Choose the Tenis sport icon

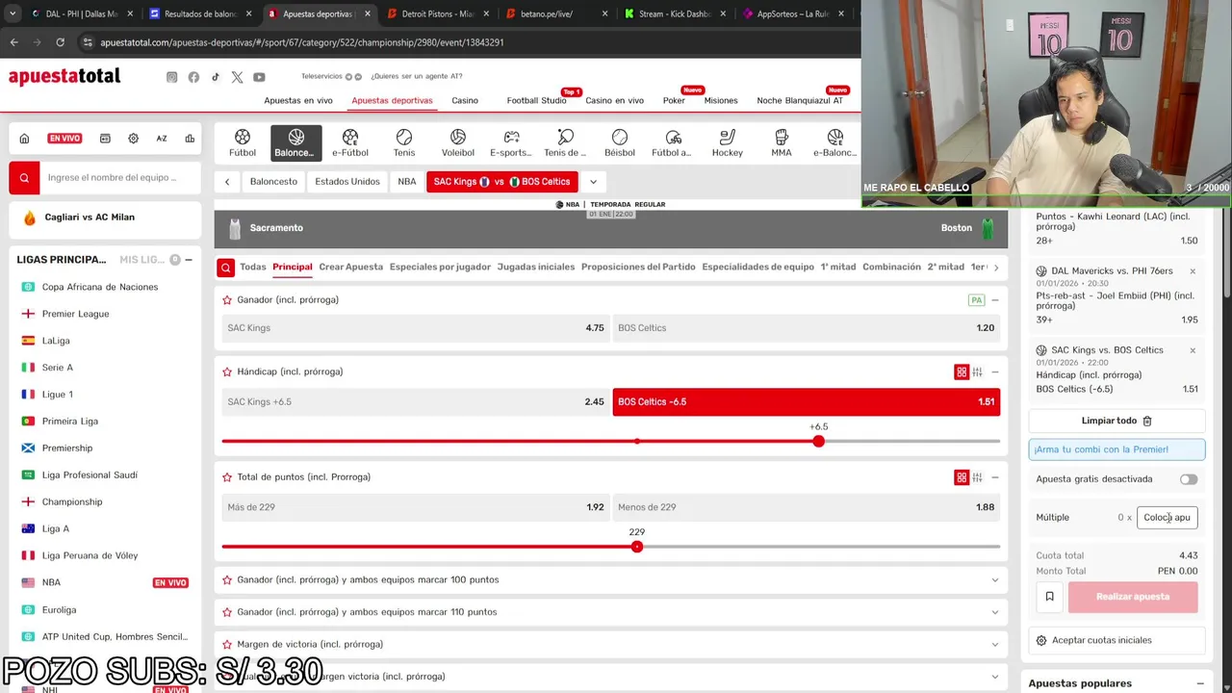tap(404, 142)
